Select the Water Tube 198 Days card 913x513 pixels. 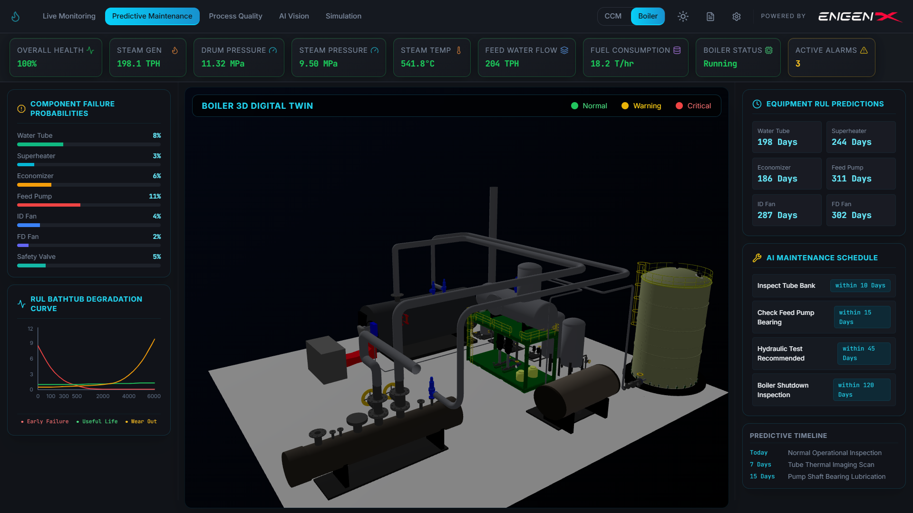[x=787, y=137]
